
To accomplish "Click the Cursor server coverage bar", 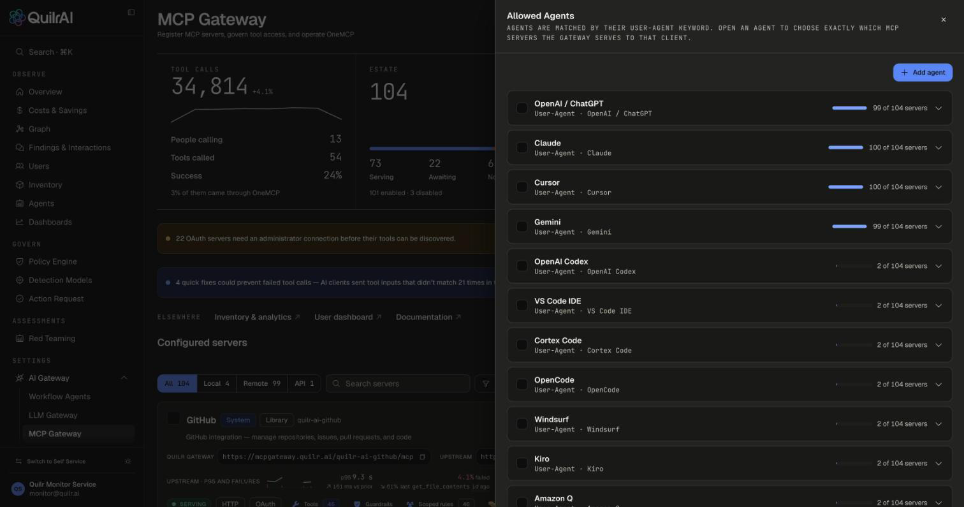I will (x=845, y=187).
